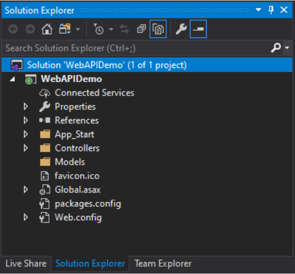Click Sync with Active Document icon
This screenshot has height=274, width=295.
coord(124,29)
